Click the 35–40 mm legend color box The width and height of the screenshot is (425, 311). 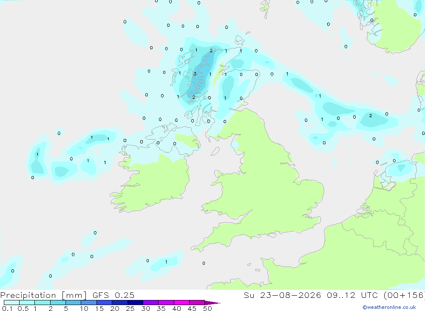pyautogui.click(x=166, y=303)
